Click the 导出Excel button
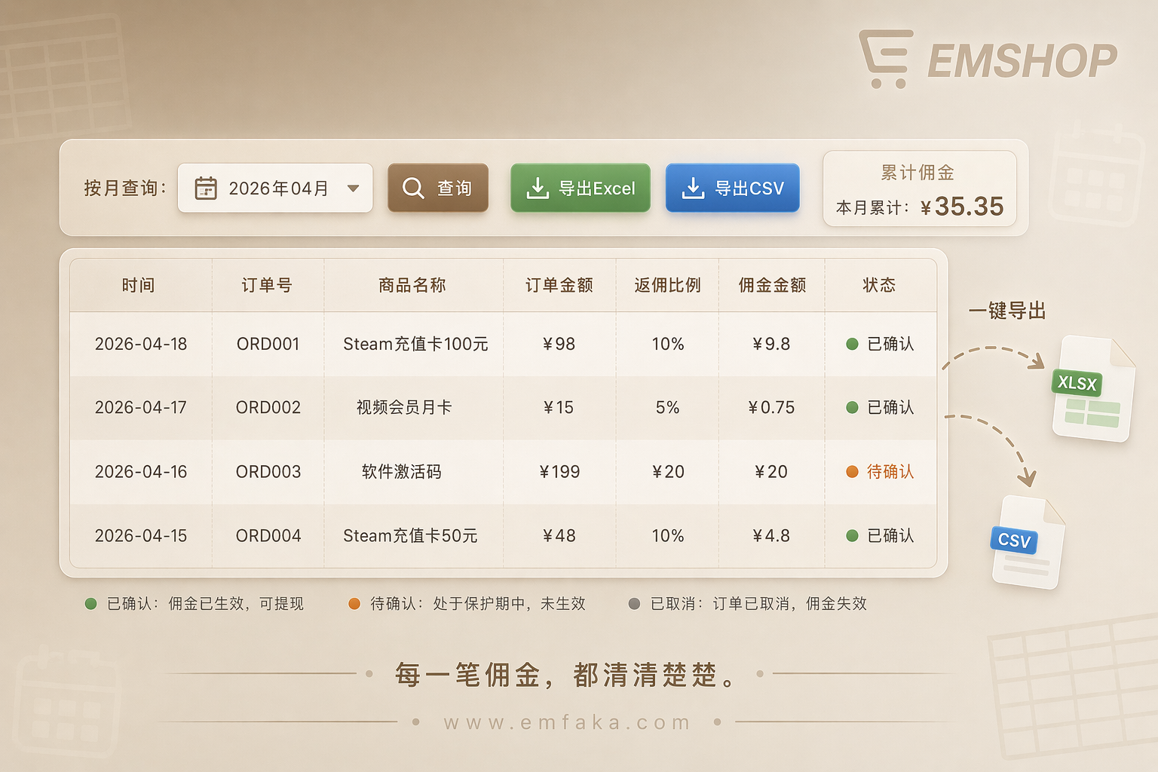 tap(580, 188)
